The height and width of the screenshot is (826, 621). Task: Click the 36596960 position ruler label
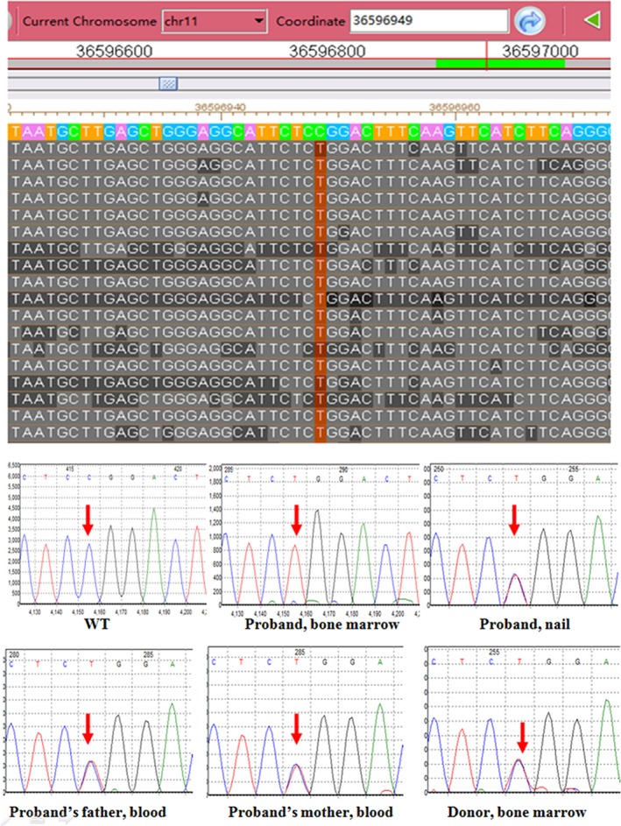tap(455, 107)
